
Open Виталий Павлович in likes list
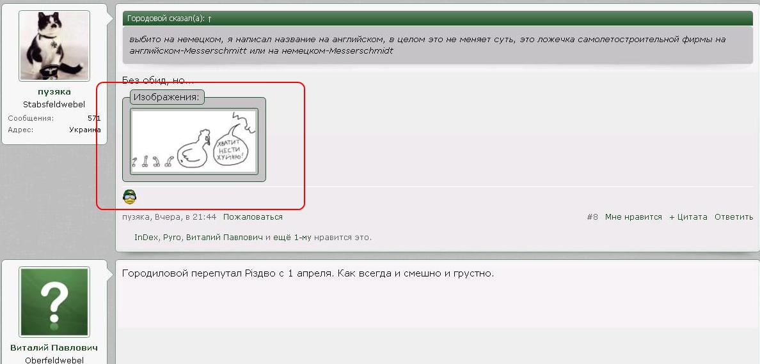coord(225,238)
